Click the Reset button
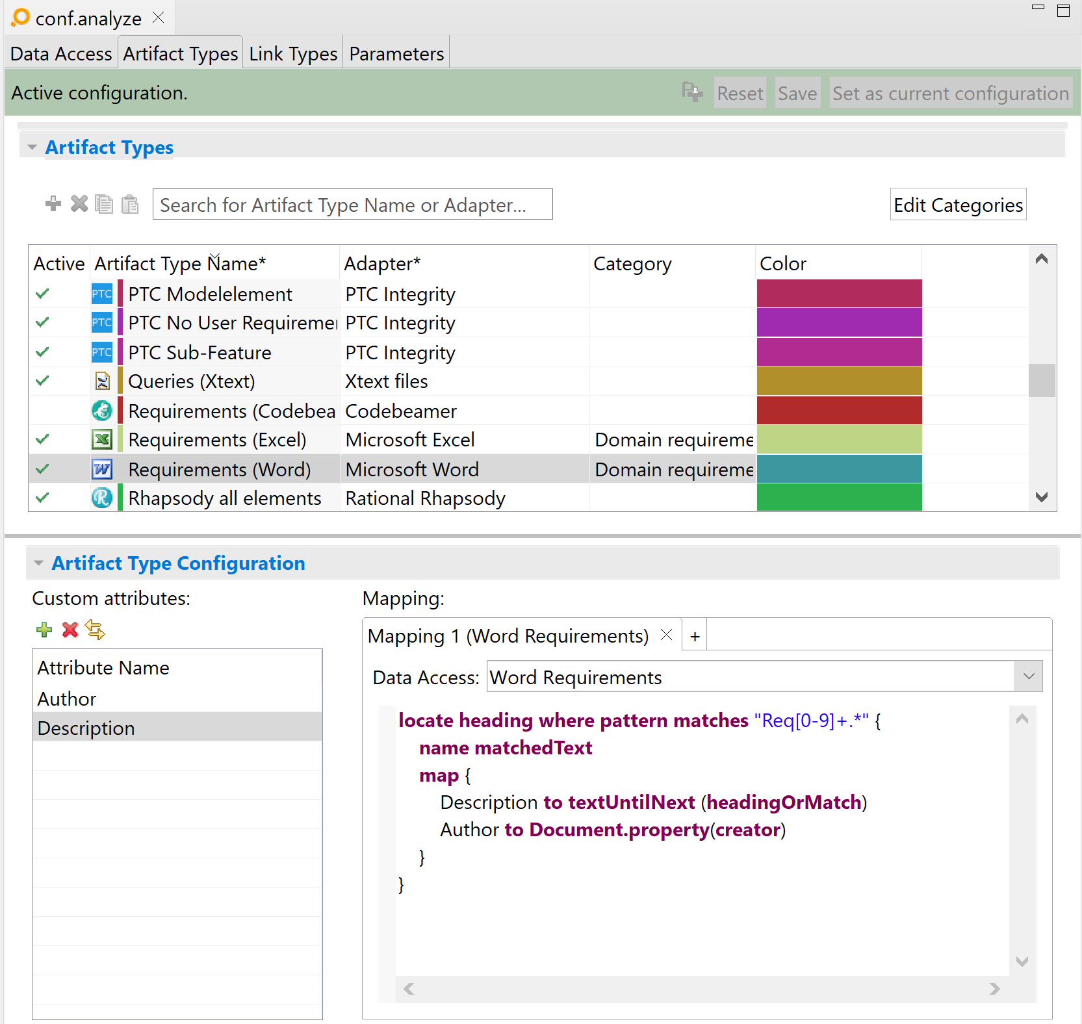Image resolution: width=1082 pixels, height=1024 pixels. [740, 93]
